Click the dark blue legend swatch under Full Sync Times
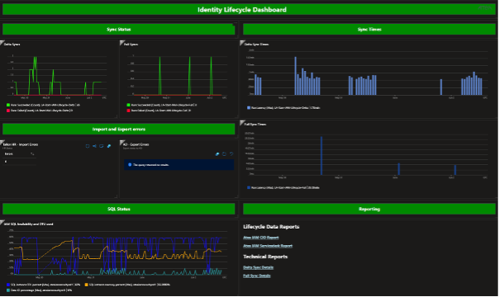Viewport: 499px width, 297px height. [x=249, y=188]
